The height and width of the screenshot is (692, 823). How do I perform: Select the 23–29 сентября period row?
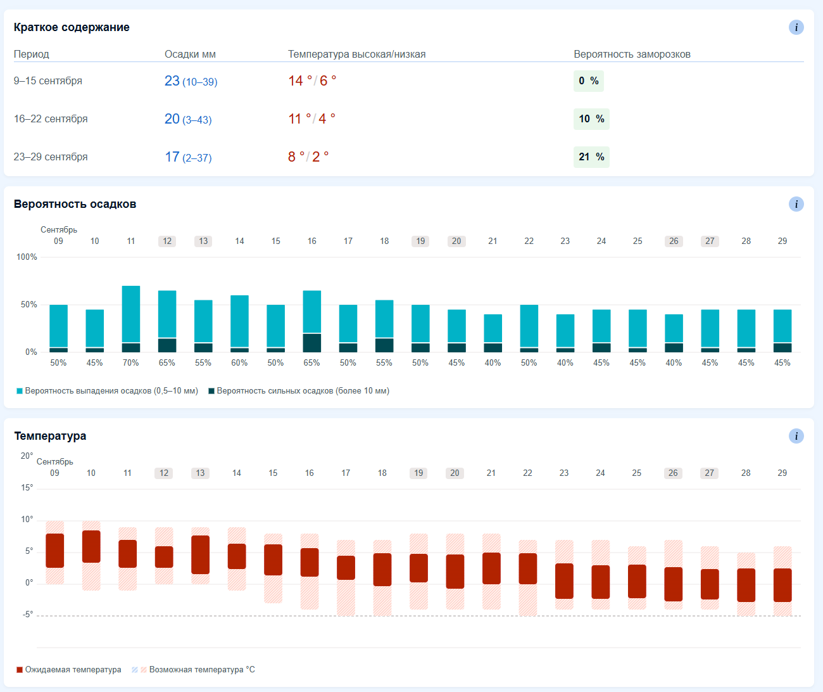coord(409,157)
